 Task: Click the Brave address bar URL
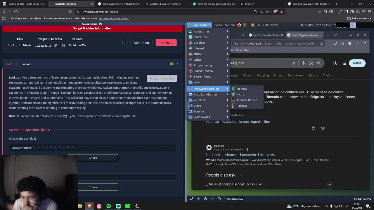[100, 12]
